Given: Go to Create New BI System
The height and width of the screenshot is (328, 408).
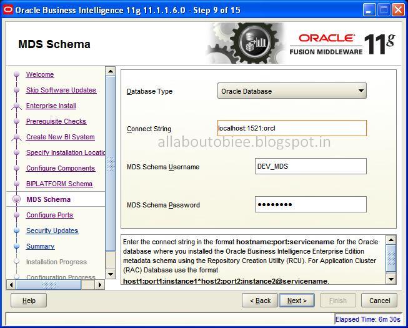Looking at the screenshot, I should coord(61,137).
